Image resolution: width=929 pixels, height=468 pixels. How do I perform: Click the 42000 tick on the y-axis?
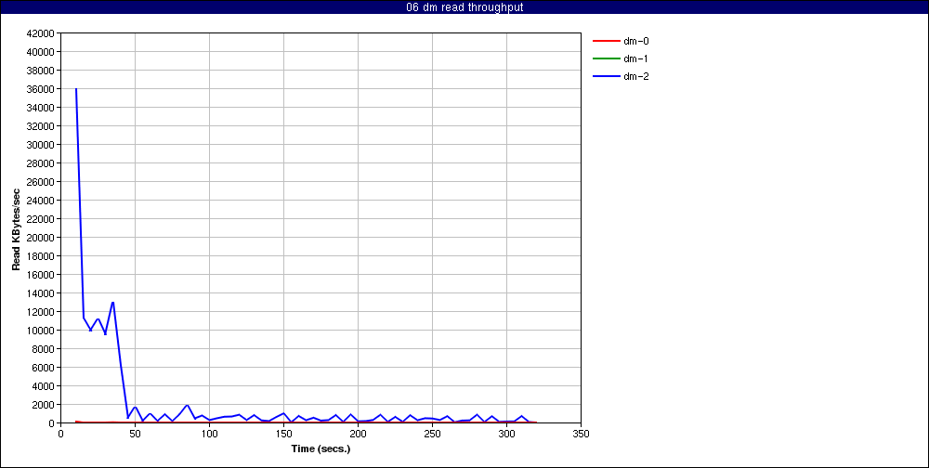tap(41, 33)
